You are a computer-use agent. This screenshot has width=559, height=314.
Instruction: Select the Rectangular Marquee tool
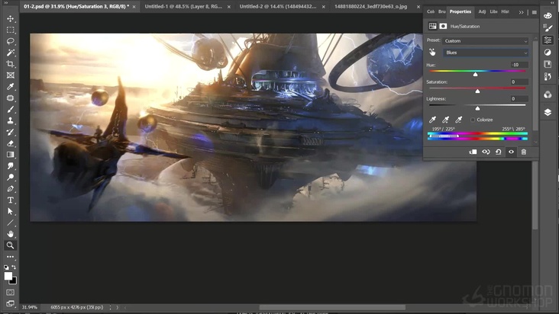(11, 30)
